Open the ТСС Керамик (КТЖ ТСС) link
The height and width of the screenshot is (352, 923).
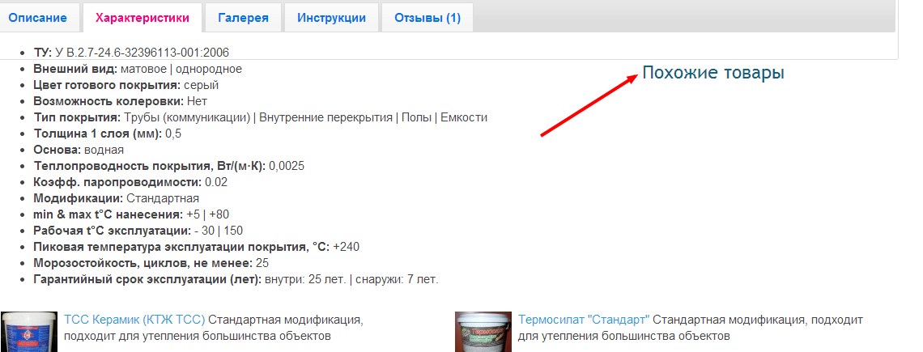(x=134, y=320)
